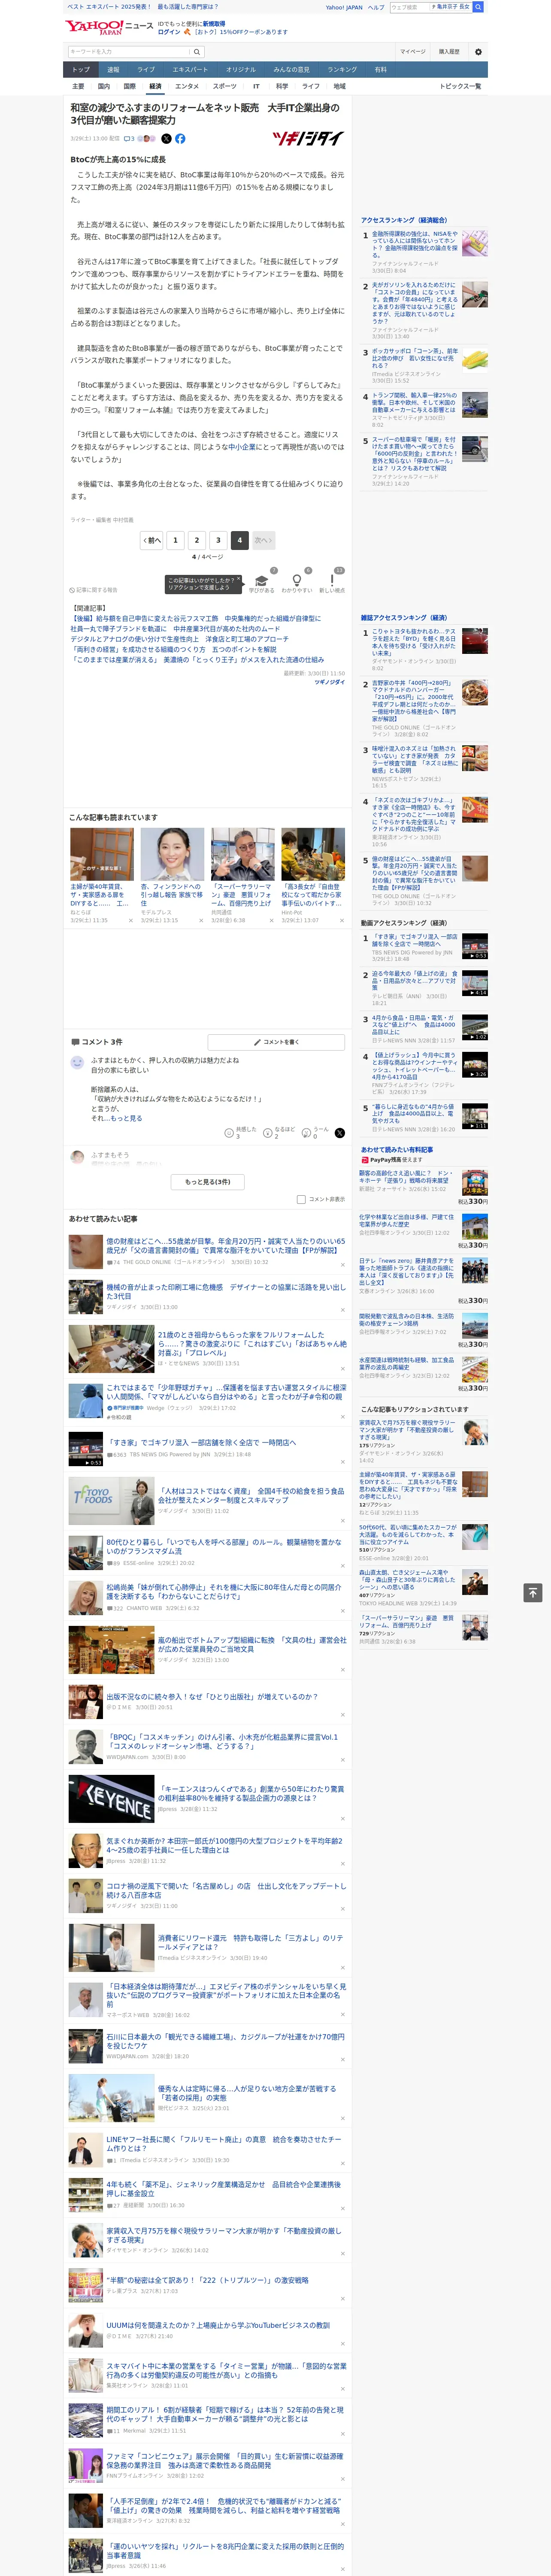Share article on X (Twitter) icon
551x2576 pixels.
(x=166, y=139)
